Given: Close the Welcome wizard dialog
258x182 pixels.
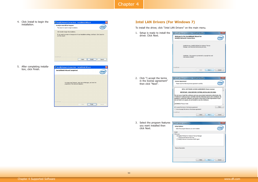Looking at the screenshot, I should (223, 33).
